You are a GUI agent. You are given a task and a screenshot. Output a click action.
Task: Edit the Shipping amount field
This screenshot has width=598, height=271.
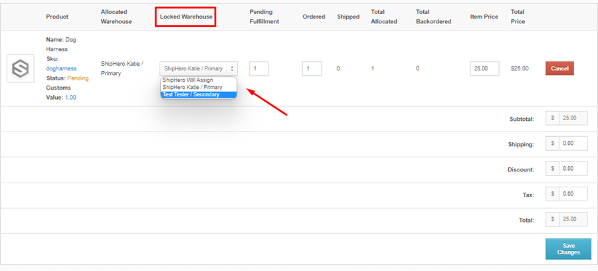click(573, 143)
